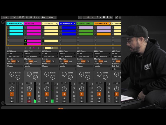
Task: Launch the playing Lit Lead clip in the fifth slot row
Action: pyautogui.click(x=25, y=41)
